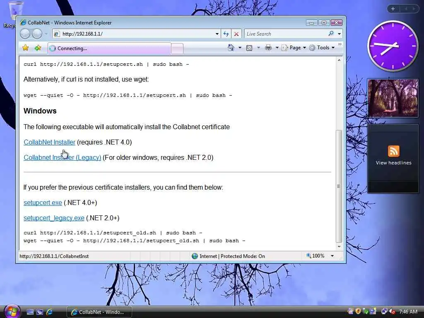Screen dimensions: 424x318
Task: Click CollabNet taskbar window button
Action: point(99,312)
